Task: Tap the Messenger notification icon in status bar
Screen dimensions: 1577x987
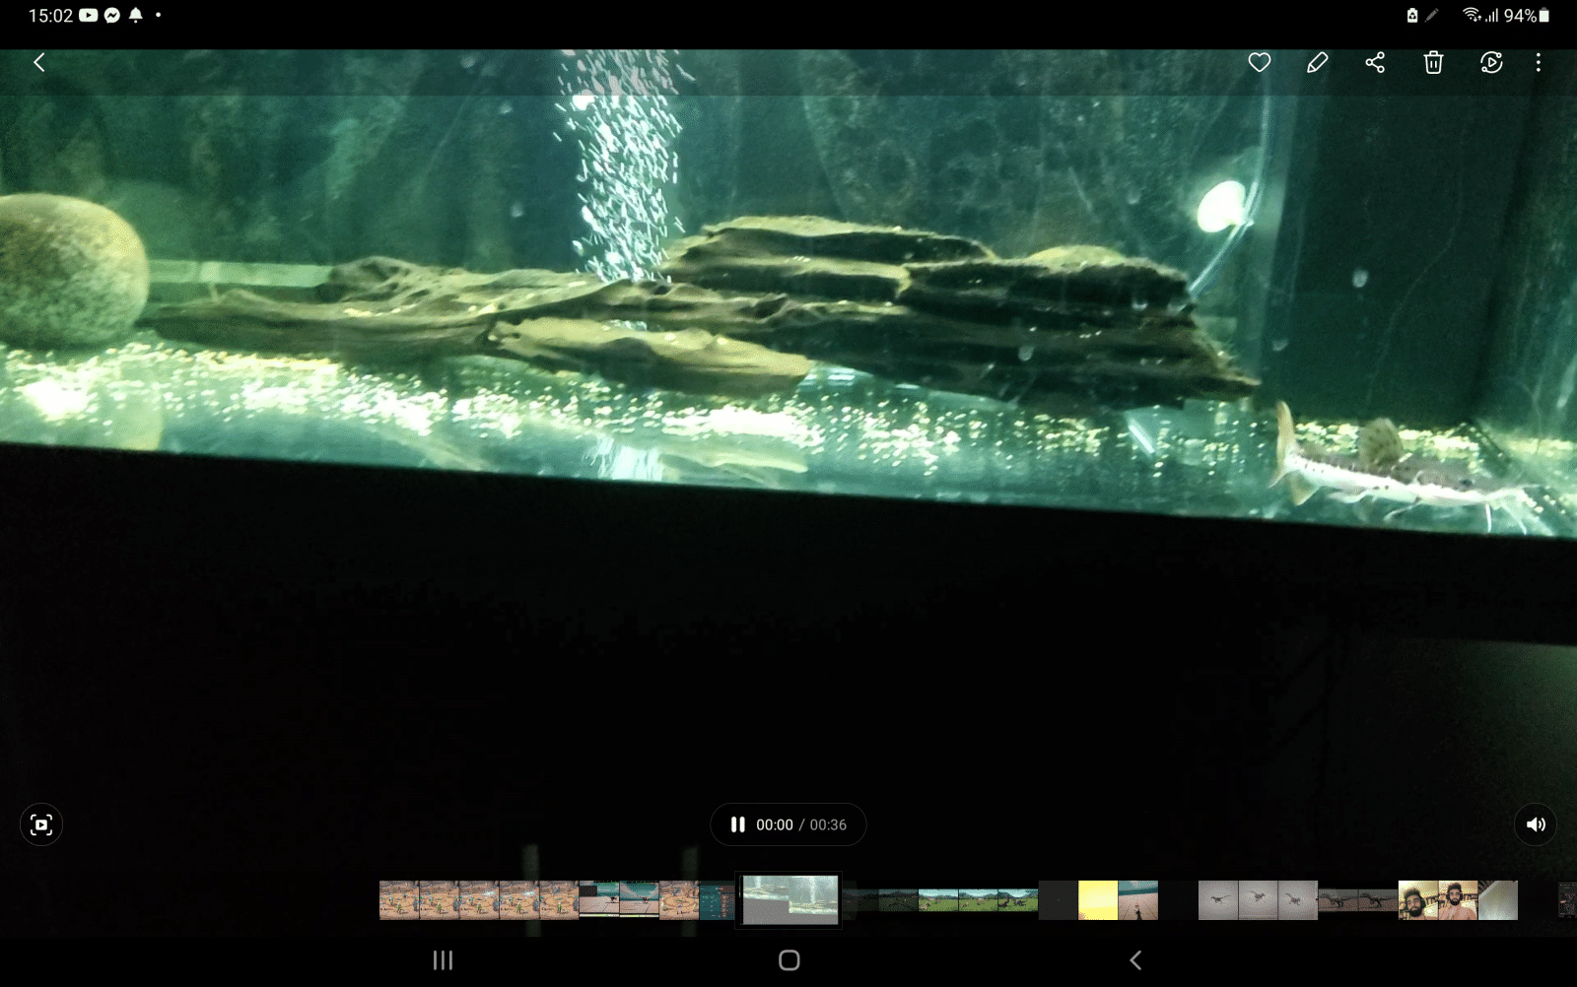Action: 112,16
